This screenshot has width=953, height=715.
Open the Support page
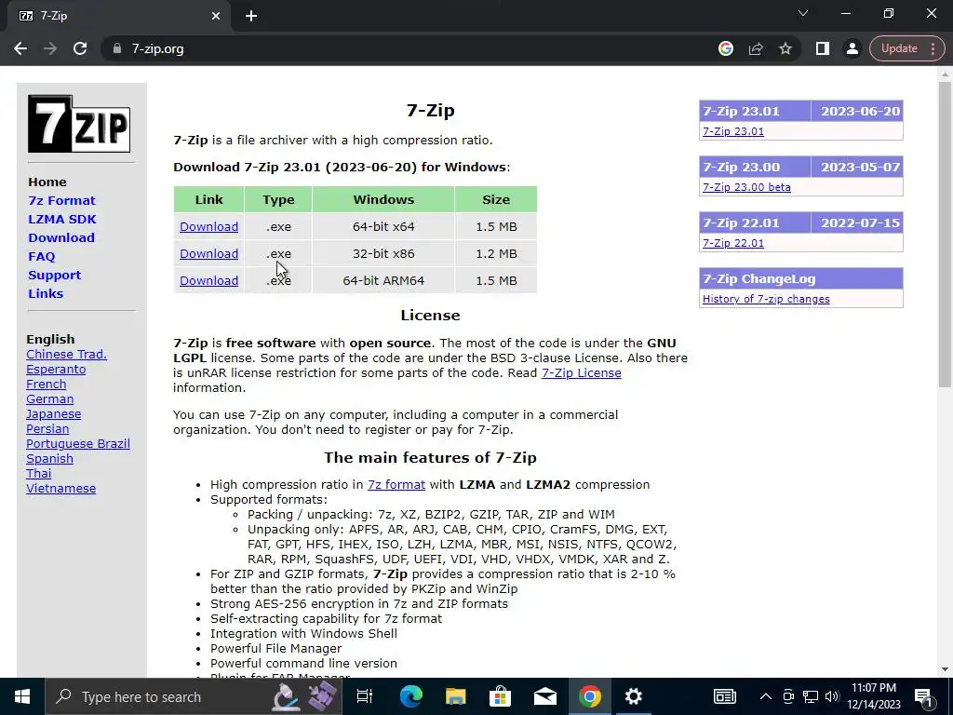(x=54, y=275)
